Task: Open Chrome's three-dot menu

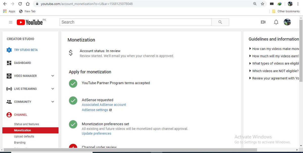Action: point(298,4)
